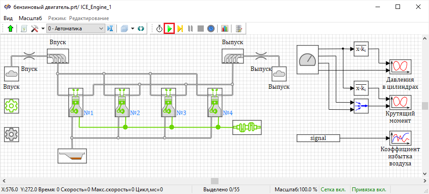Click the blue clock icon in toolbar

point(211,29)
